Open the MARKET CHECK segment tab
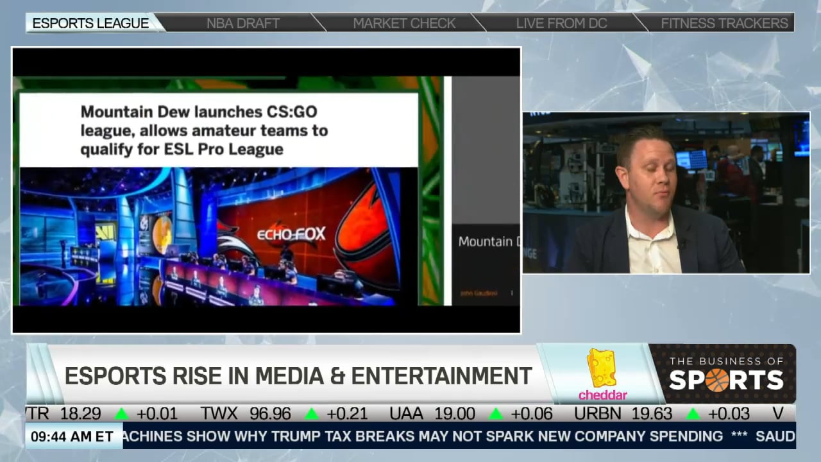 404,23
